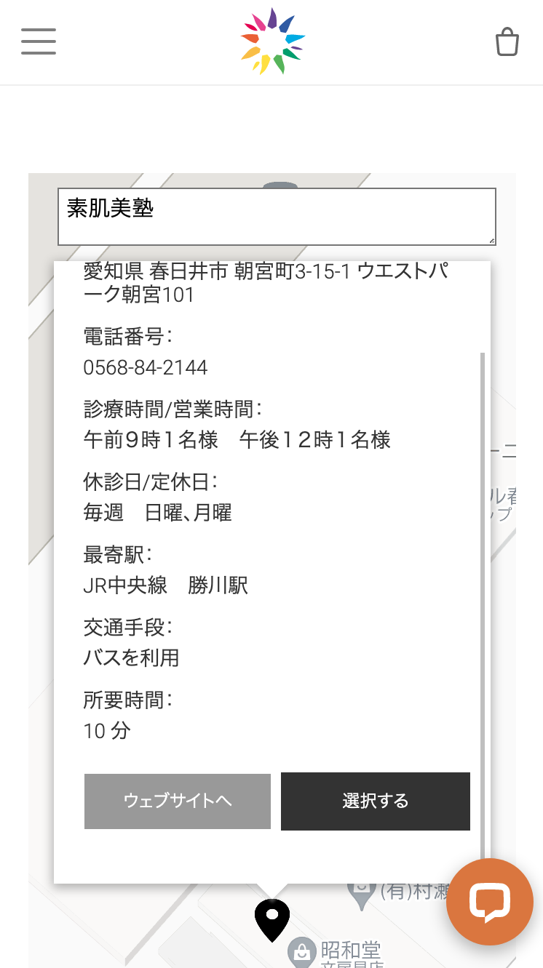Click the 10 分 travel time text

[x=107, y=731]
